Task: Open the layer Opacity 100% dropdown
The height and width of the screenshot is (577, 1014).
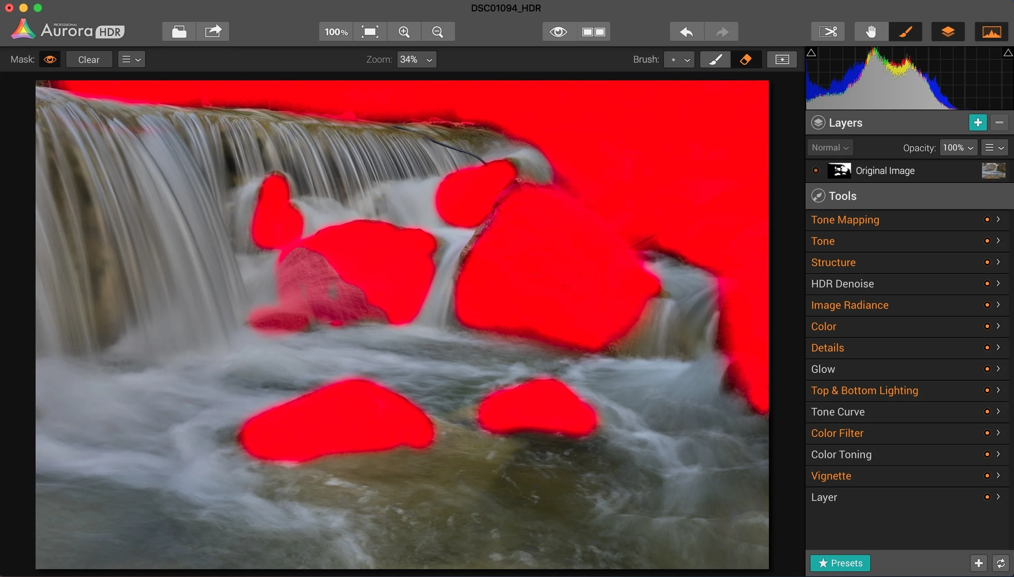Action: point(958,148)
